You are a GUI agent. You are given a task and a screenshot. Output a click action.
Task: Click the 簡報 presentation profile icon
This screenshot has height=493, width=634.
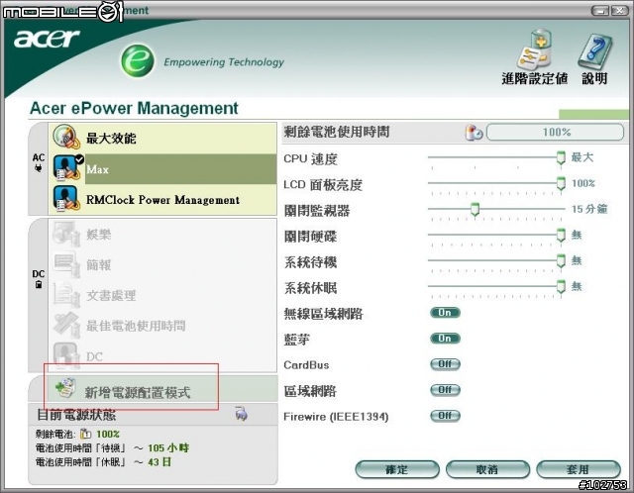pyautogui.click(x=65, y=264)
